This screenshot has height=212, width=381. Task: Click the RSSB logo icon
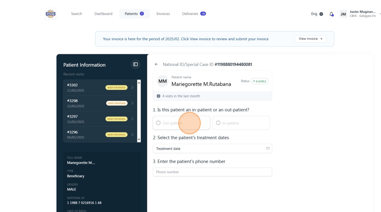pyautogui.click(x=50, y=14)
